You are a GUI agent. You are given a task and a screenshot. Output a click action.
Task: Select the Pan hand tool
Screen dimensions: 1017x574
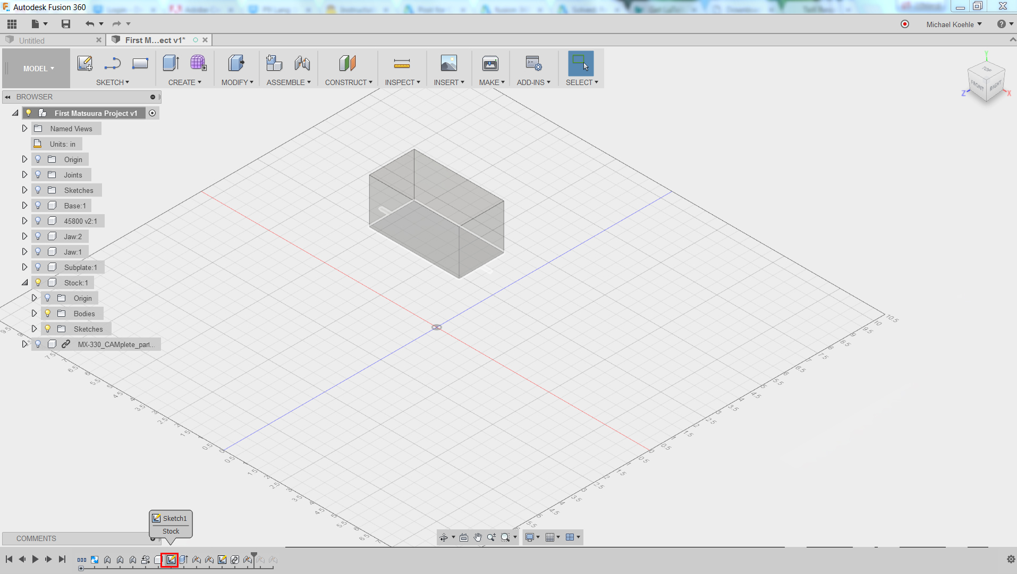click(478, 537)
